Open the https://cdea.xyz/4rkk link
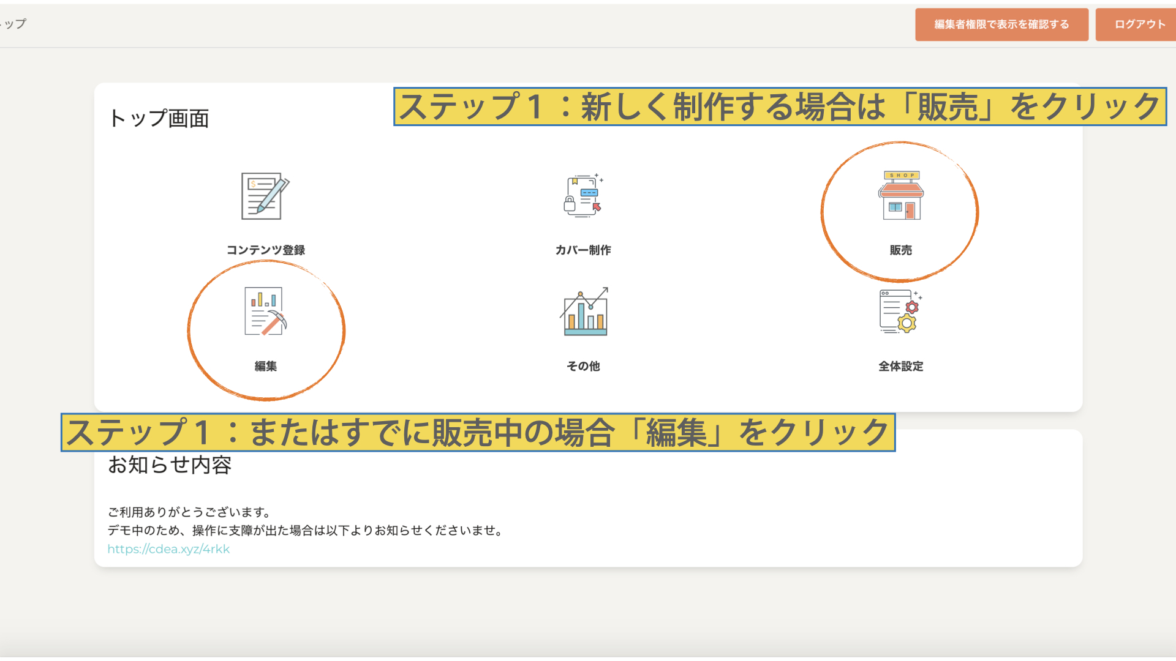Image resolution: width=1176 pixels, height=661 pixels. click(x=168, y=549)
